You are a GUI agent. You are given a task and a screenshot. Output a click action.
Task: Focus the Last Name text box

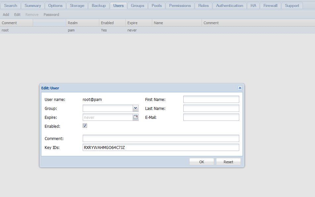coord(211,108)
